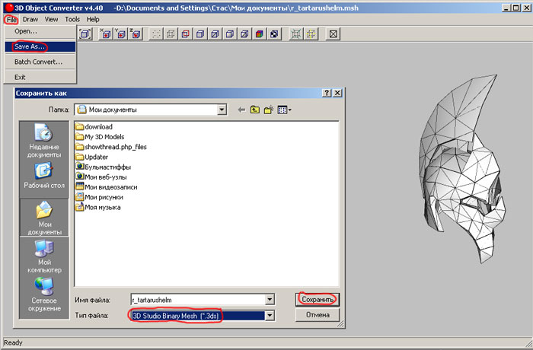Image resolution: width=533 pixels, height=350 pixels.
Task: Click the Z-axis rotate toolbar icon
Action: [x=134, y=34]
